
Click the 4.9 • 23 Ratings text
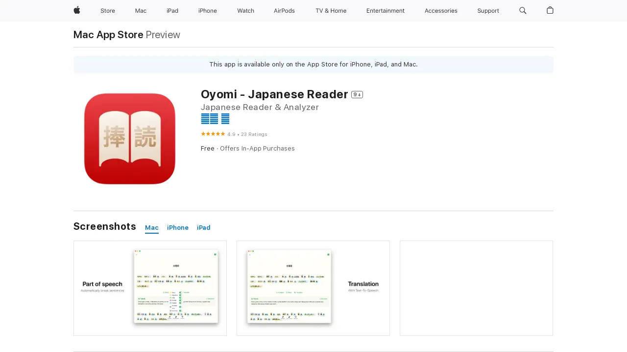tap(247, 134)
